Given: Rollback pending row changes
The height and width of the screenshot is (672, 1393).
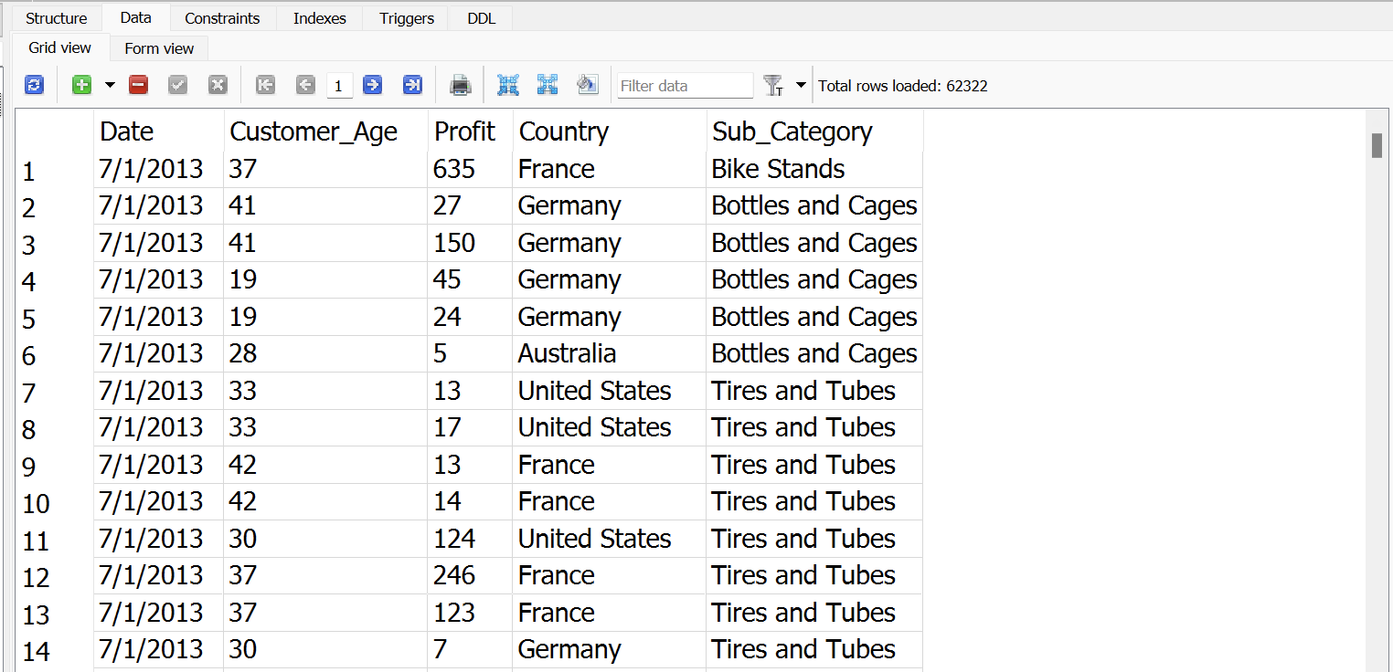Looking at the screenshot, I should pos(218,84).
